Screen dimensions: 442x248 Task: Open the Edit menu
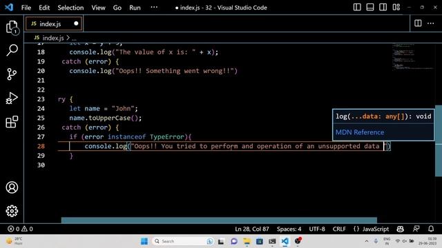pos(44,8)
